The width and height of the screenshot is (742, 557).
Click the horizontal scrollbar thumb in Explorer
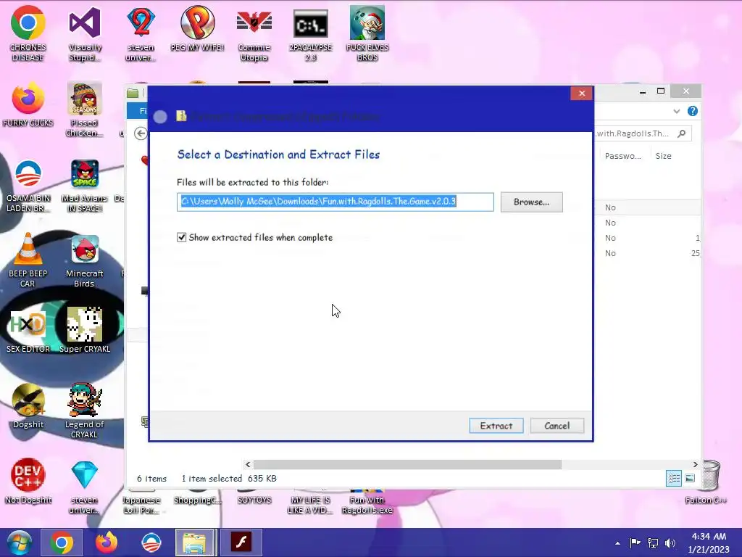tap(407, 464)
